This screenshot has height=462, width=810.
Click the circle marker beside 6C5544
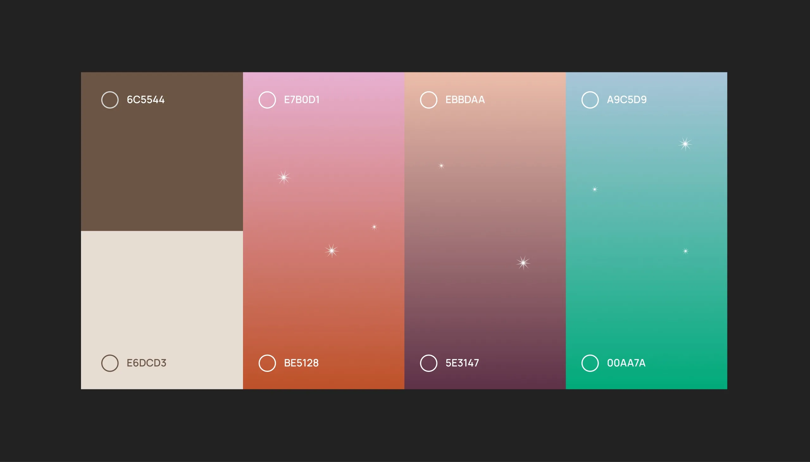[x=110, y=100]
